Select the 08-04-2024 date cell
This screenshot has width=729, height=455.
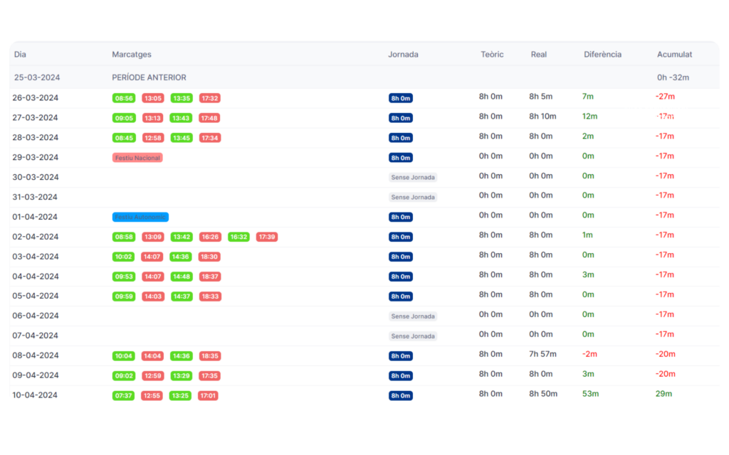point(36,355)
